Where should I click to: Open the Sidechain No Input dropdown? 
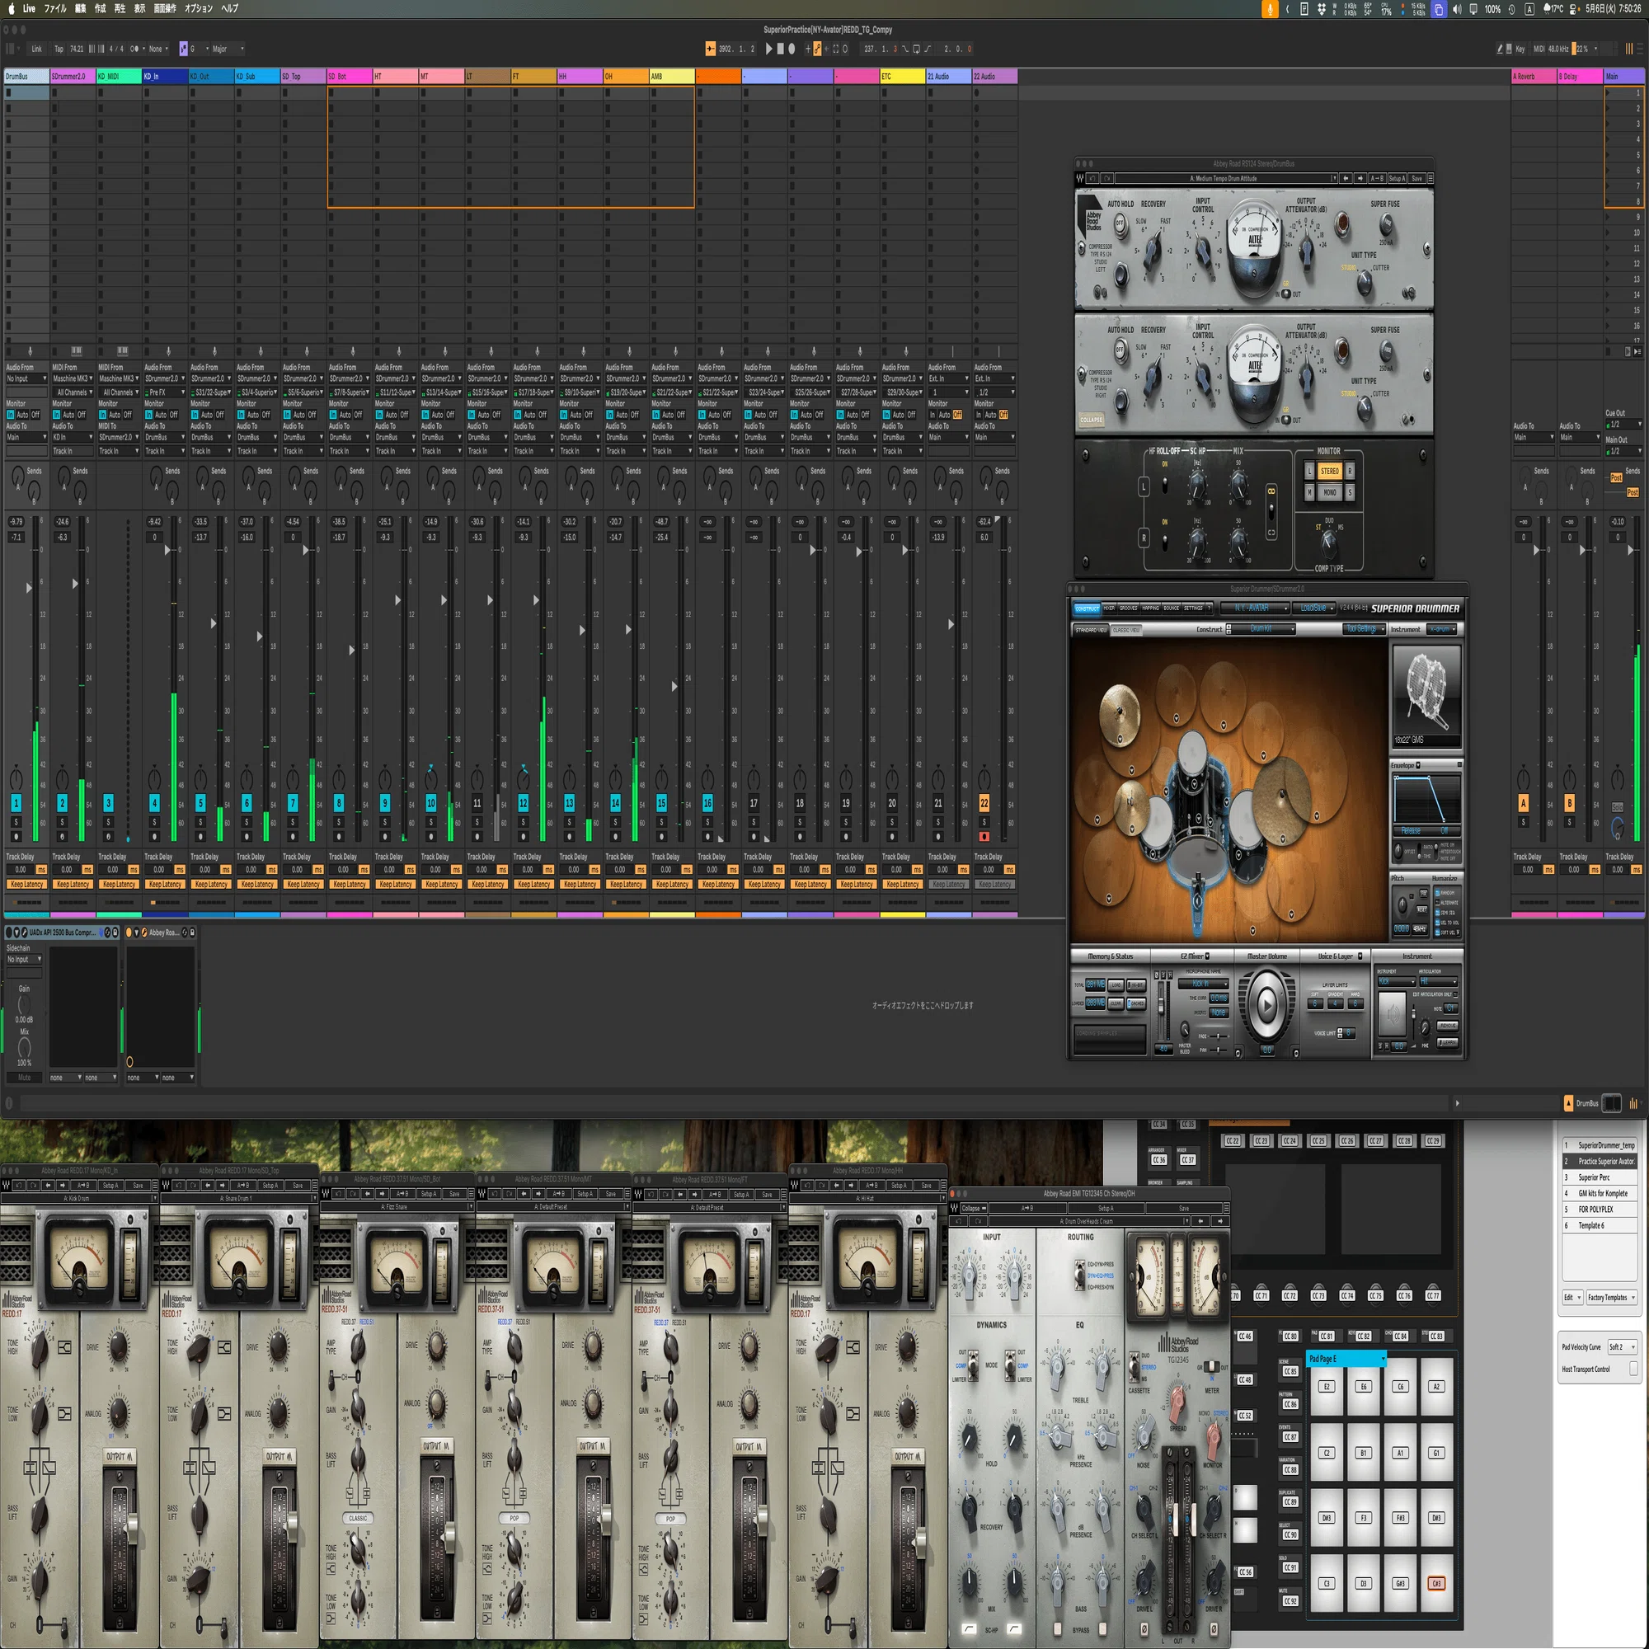click(24, 960)
